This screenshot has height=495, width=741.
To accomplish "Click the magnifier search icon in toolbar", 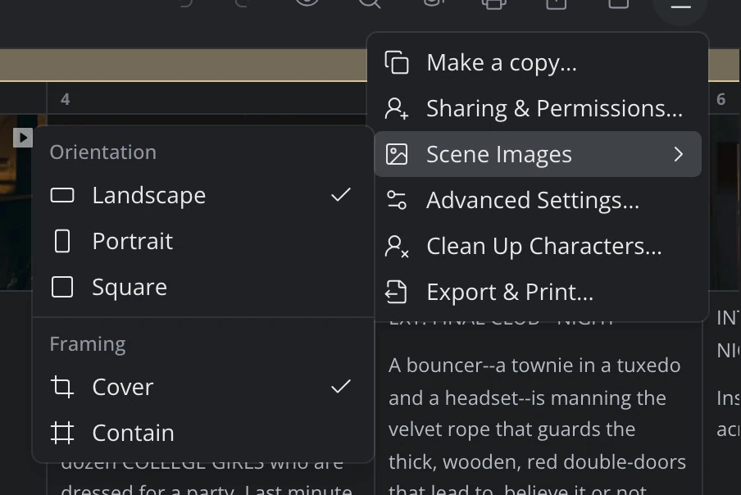I will tap(369, 3).
